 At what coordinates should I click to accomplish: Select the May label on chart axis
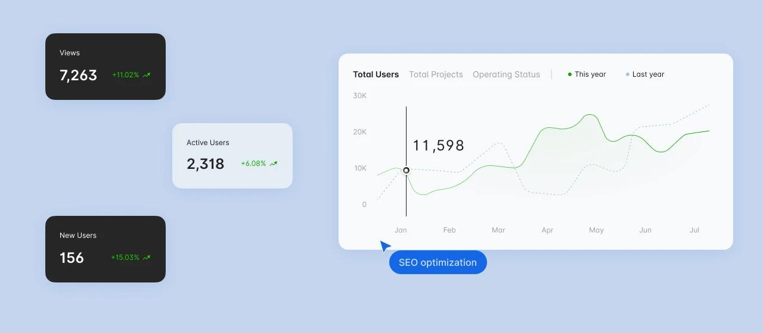pos(596,230)
